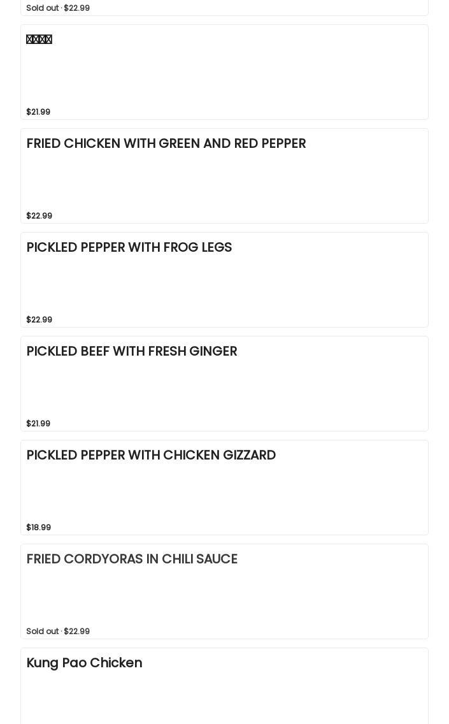Click the topmost Sold out label
Image resolution: width=449 pixels, height=724 pixels.
[42, 8]
